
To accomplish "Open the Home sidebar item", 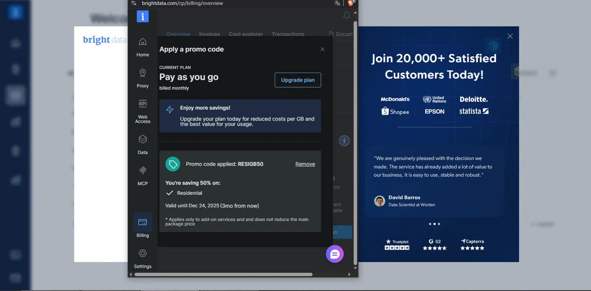I will point(143,47).
